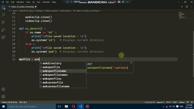The height and width of the screenshot is (109, 194).
Task: Open the Explorer view in activity bar
Action: [x=3, y=8]
